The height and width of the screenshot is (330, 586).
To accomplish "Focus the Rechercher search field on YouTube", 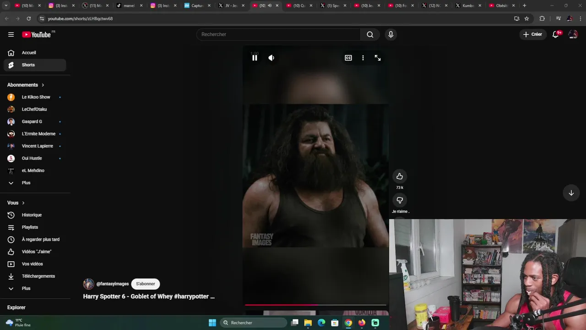I will (x=278, y=34).
